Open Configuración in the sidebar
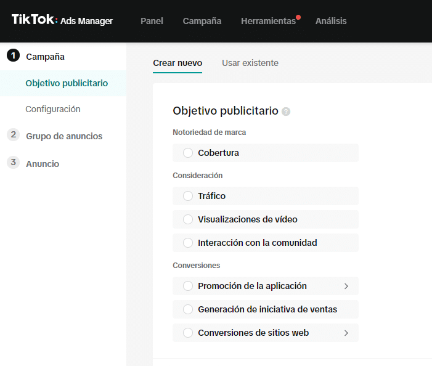 tap(53, 109)
